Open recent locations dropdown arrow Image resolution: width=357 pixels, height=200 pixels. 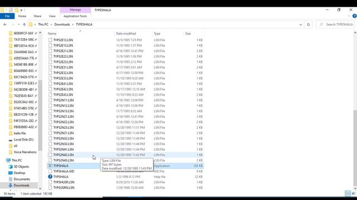19,24
